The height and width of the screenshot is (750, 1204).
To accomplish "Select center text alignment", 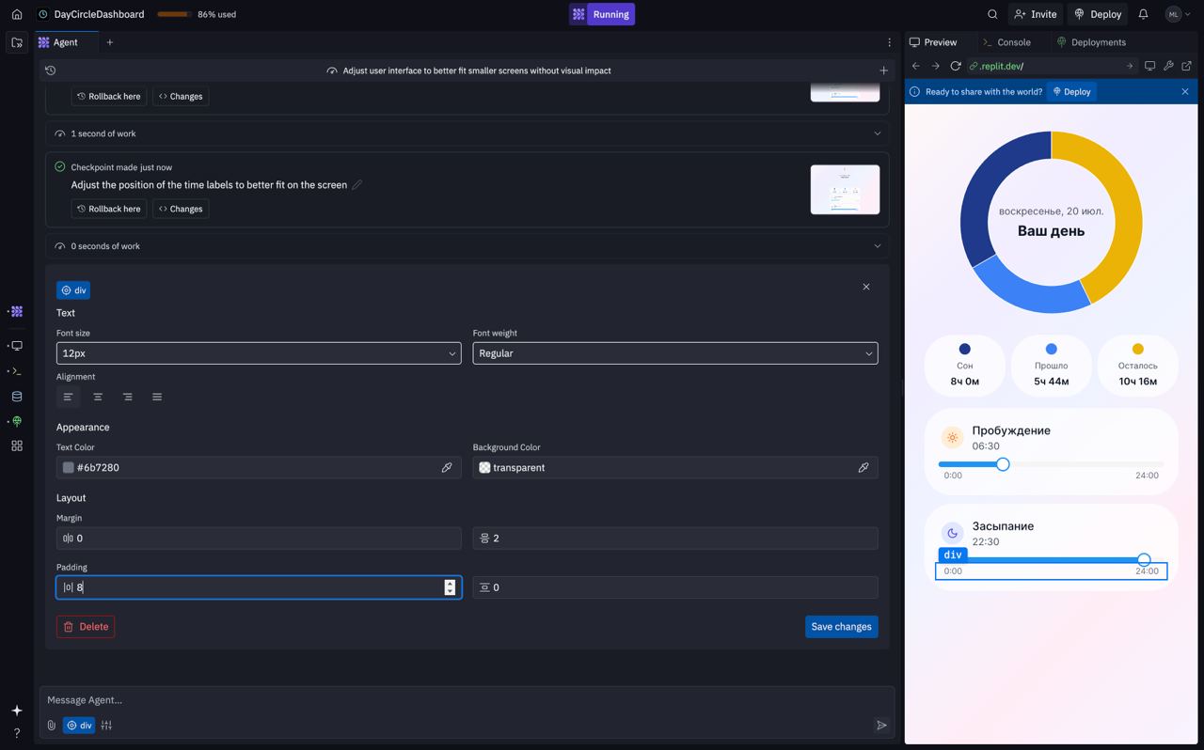I will pos(98,397).
